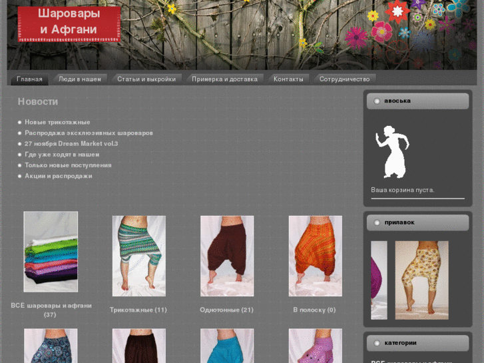Open Примерка и доставка tab
Screen dimensions: 484x363
224,79
